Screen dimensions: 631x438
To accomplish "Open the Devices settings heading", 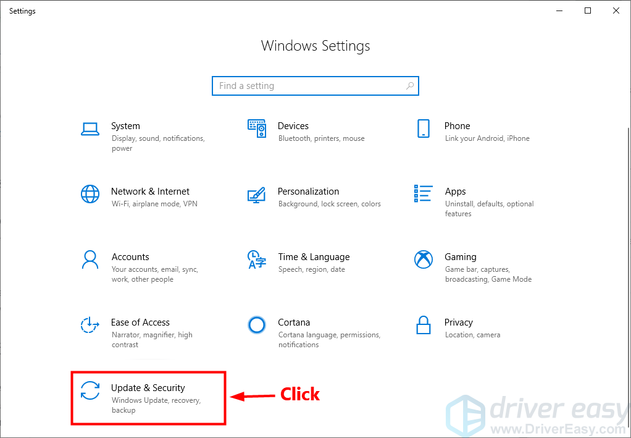I will point(293,126).
